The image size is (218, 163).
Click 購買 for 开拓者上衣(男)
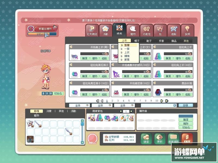point(85,58)
